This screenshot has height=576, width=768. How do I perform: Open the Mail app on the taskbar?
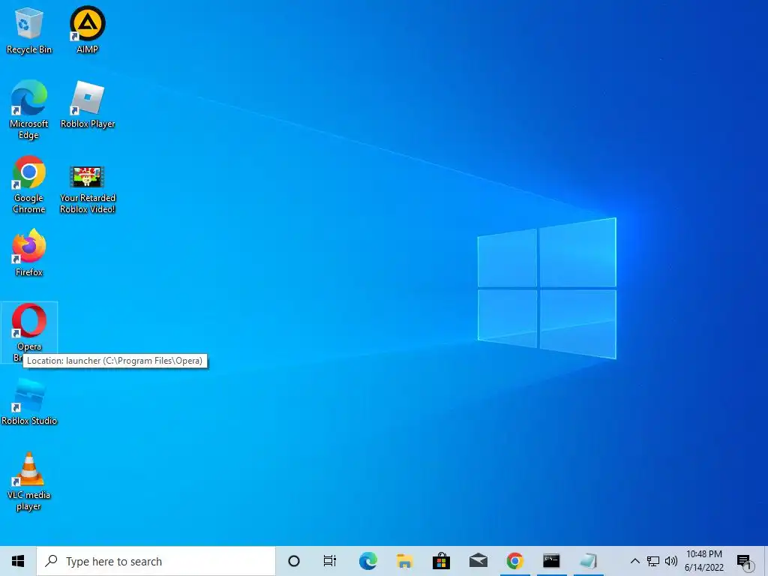point(478,561)
